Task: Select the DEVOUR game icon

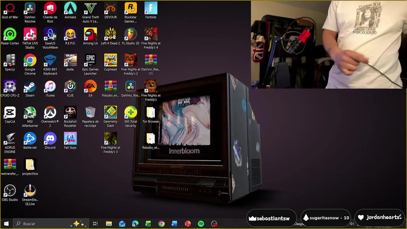Action: [110, 11]
